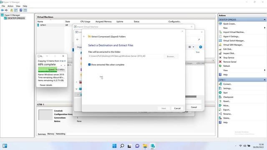Viewport: 267px width, 150px height.
Task: Click the extraction destination path field
Action: point(126,56)
